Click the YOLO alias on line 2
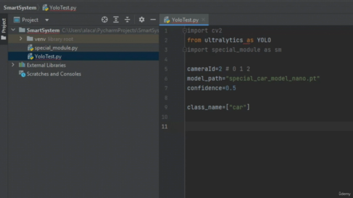Screen dimensions: 353x198 point(264,40)
